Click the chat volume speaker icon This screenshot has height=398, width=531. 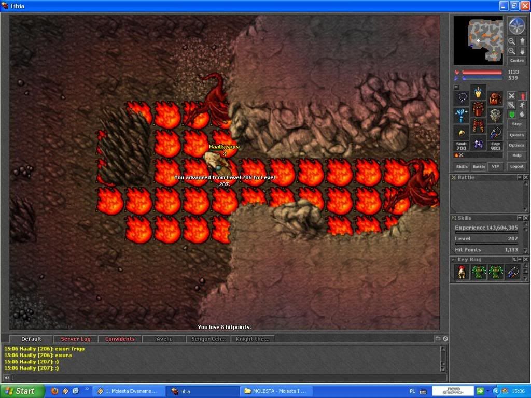click(7, 378)
